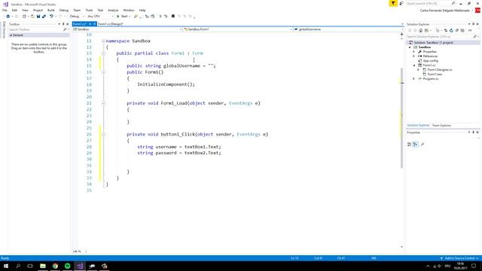
Task: Open the Any CPU platform dropdown
Action: 100,17
